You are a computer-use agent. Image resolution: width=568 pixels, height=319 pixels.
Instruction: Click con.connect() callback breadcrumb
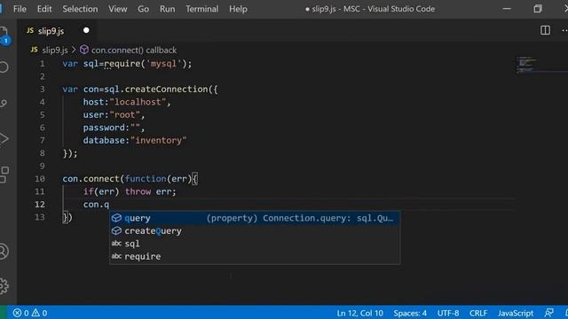134,50
